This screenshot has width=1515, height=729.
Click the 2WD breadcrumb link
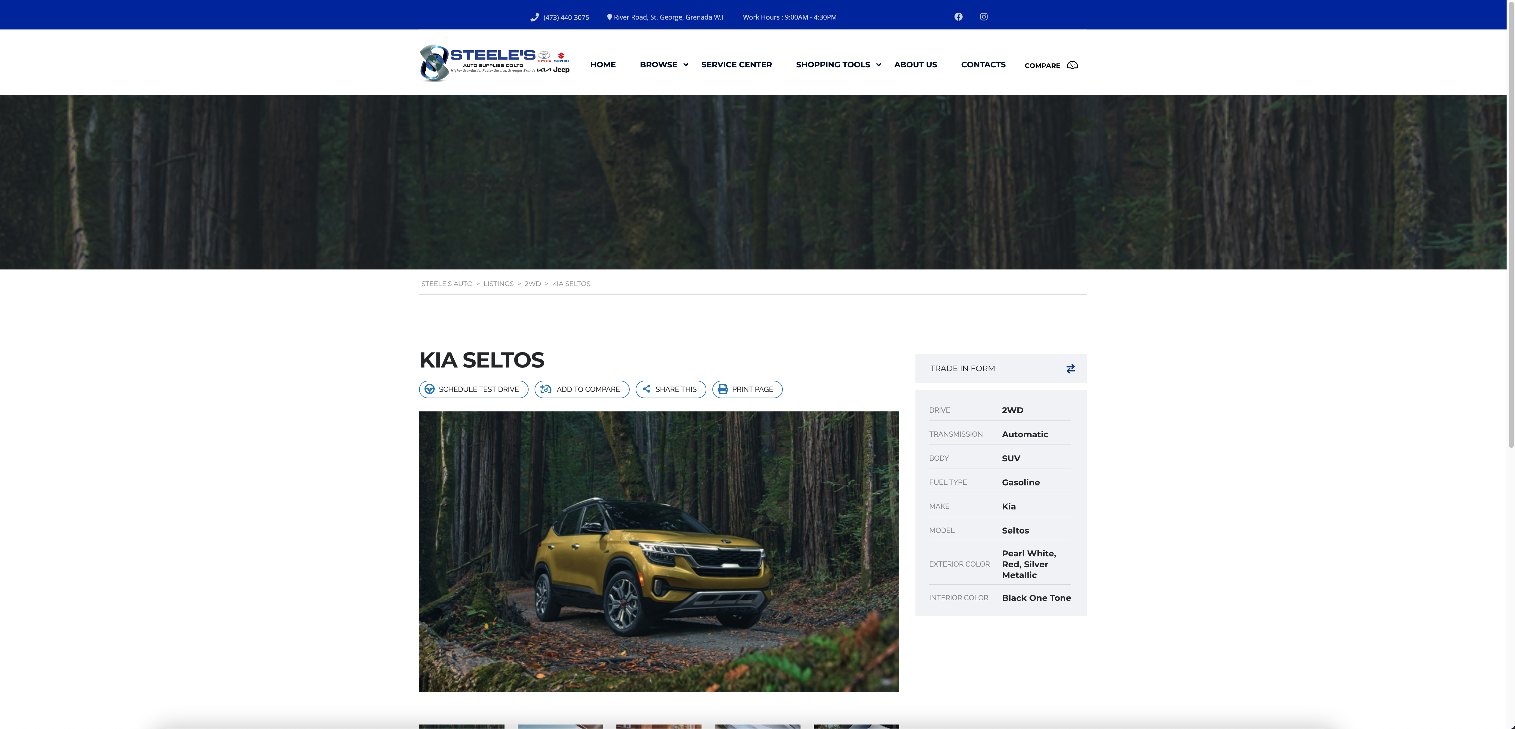532,283
